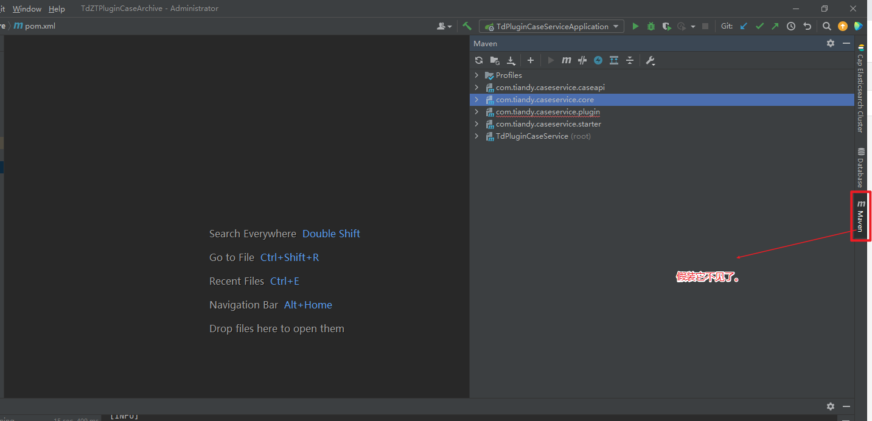
Task: Open run configuration dropdown TdPluginCaseServiceApplication
Action: point(551,26)
